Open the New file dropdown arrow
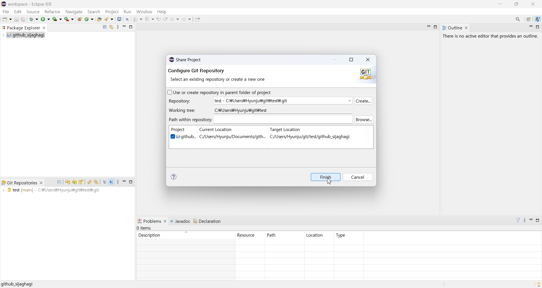Viewport: 542px width, 288px height. 10,19
